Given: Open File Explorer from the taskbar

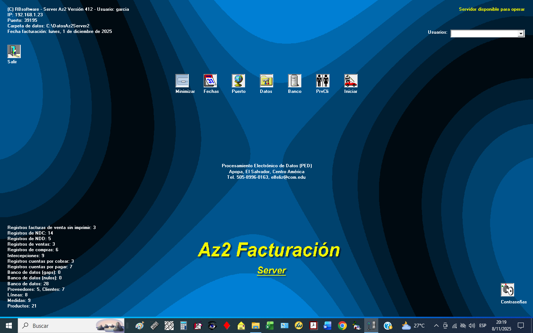Looking at the screenshot, I should pos(255,326).
